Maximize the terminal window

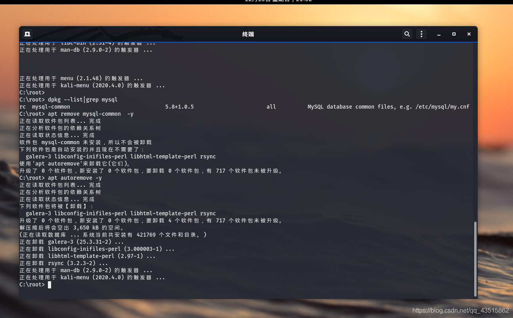pos(454,34)
